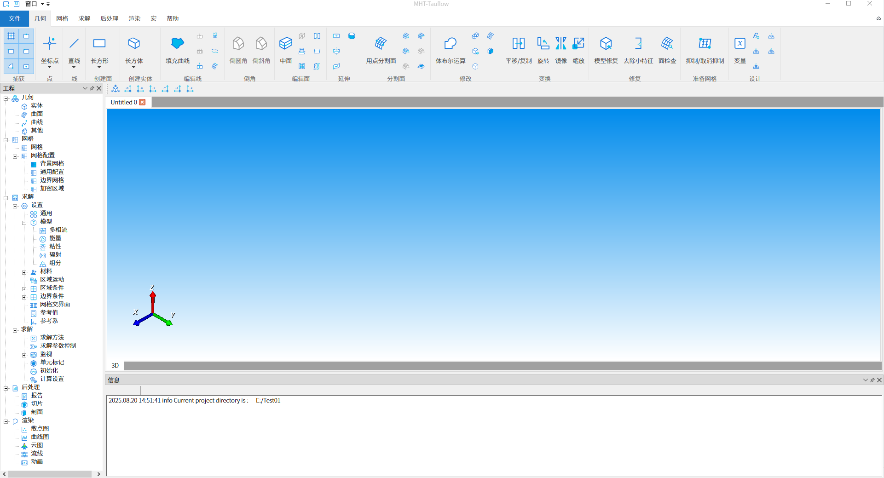This screenshot has height=478, width=884.
Task: Collapse the 网格配置 tree node
Action: pyautogui.click(x=15, y=156)
